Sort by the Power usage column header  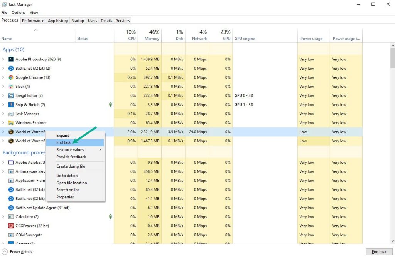pyautogui.click(x=314, y=35)
